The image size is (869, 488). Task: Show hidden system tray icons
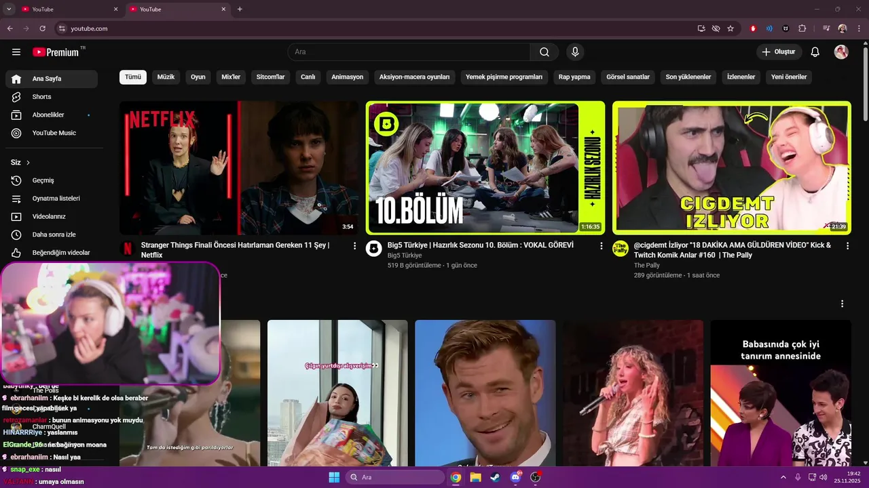pyautogui.click(x=783, y=477)
